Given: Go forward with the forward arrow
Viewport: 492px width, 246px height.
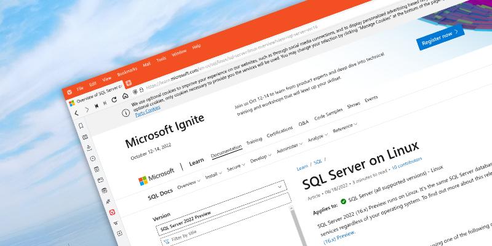Looking at the screenshot, I should point(87,109).
